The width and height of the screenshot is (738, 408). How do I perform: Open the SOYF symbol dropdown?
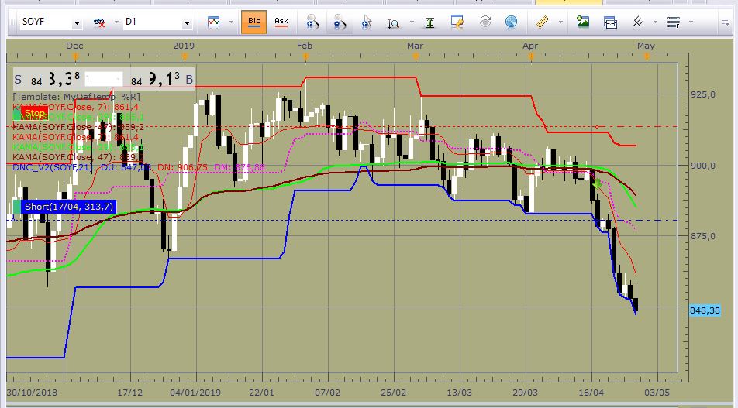[x=77, y=22]
